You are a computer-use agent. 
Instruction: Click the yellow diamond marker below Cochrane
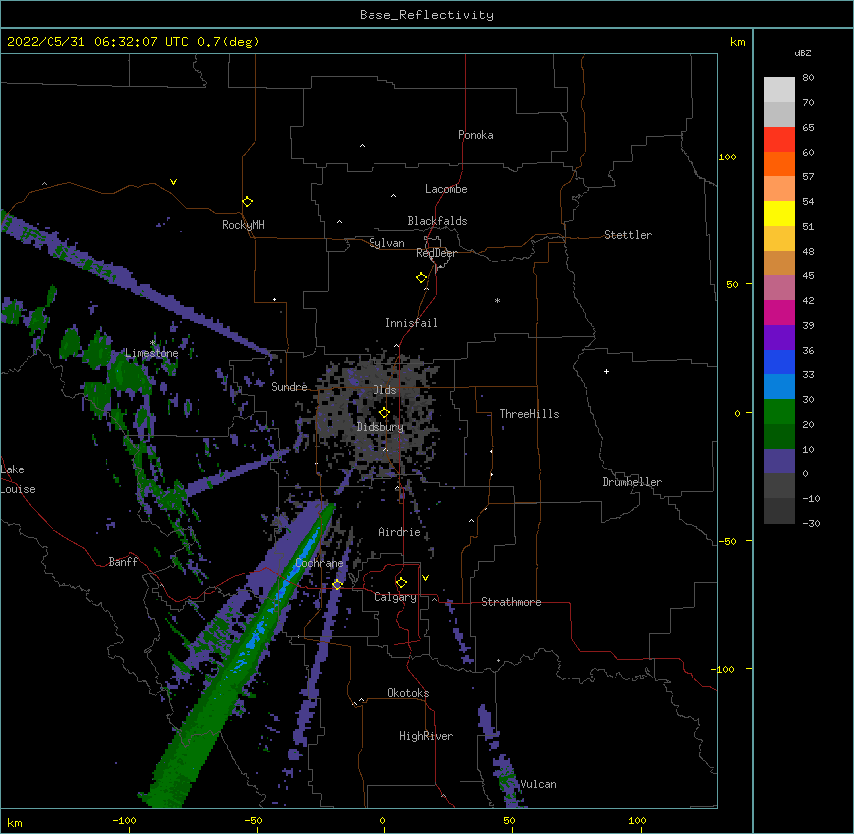click(x=337, y=584)
